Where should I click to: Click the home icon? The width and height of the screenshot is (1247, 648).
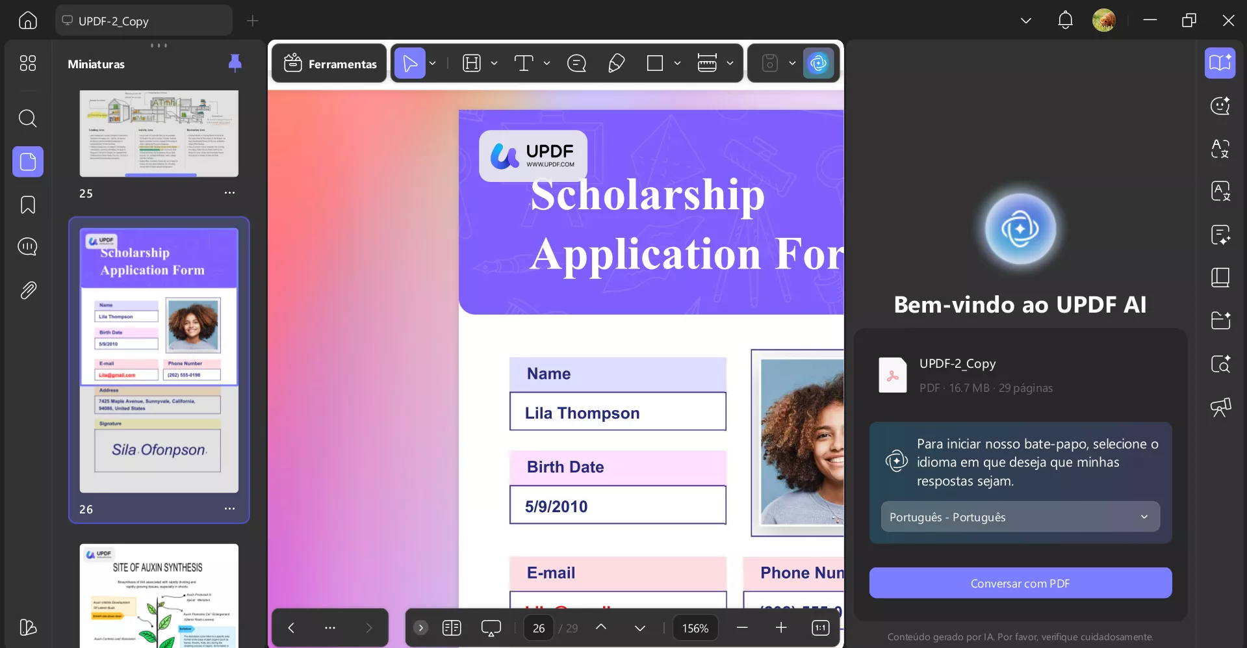[x=27, y=20]
